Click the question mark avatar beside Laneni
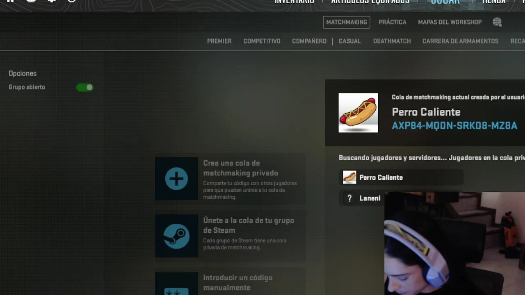Viewport: 525px width, 295px height. (x=349, y=198)
